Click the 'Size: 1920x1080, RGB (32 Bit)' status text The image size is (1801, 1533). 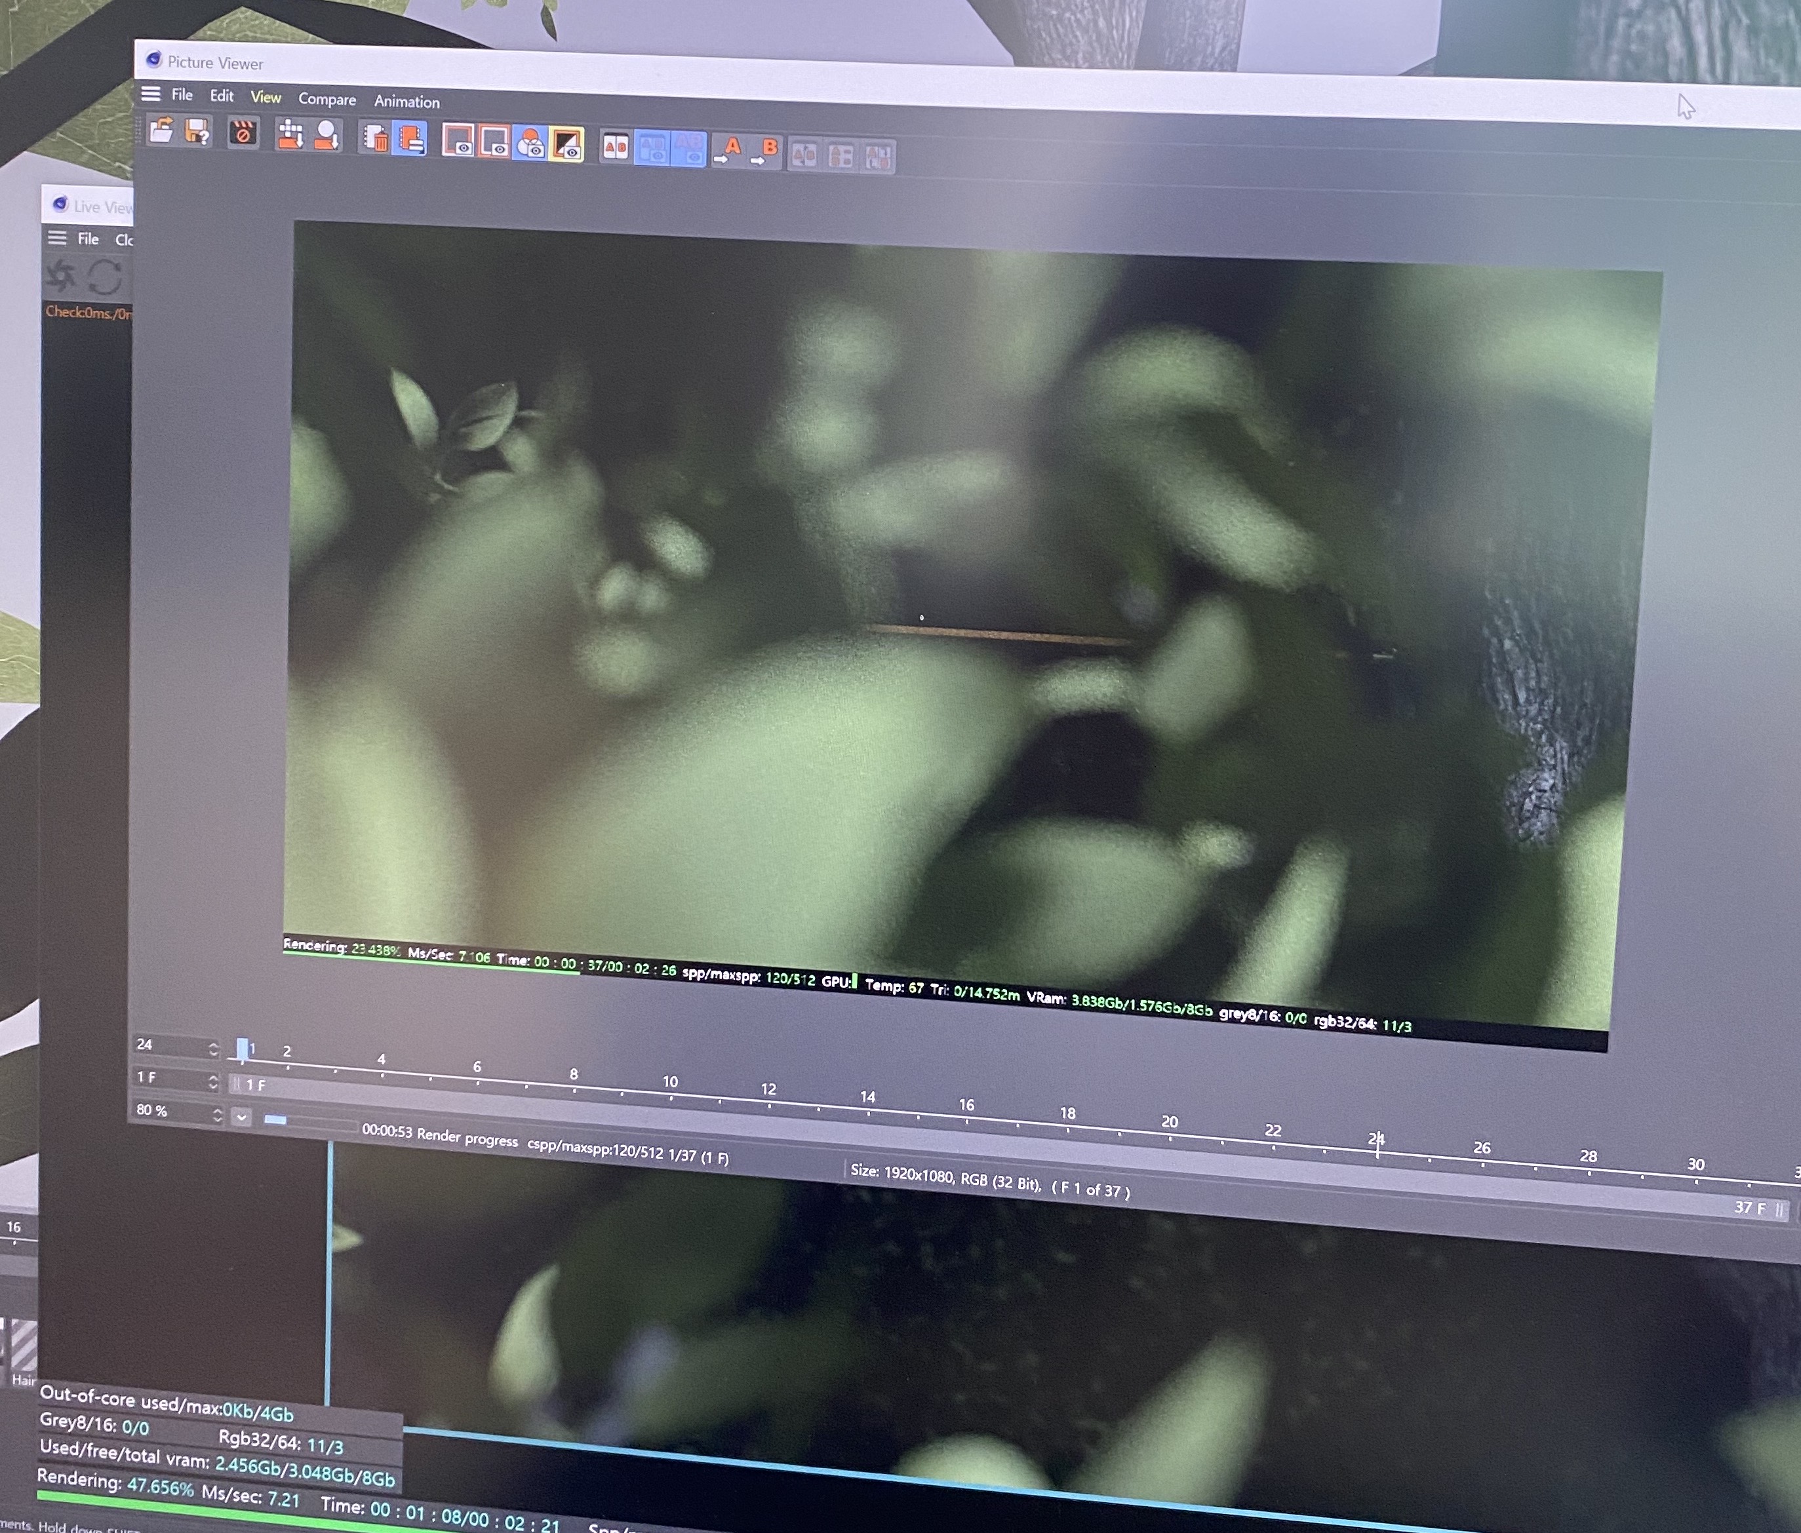coord(945,1178)
